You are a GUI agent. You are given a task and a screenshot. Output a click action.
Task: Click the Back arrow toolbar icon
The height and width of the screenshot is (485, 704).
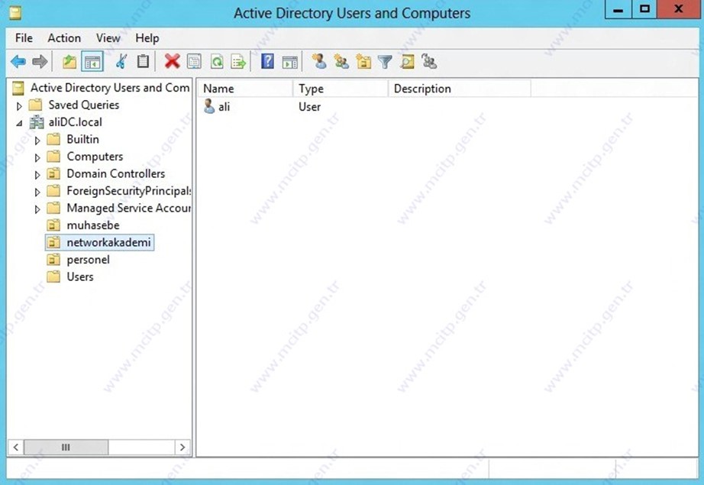(x=18, y=62)
